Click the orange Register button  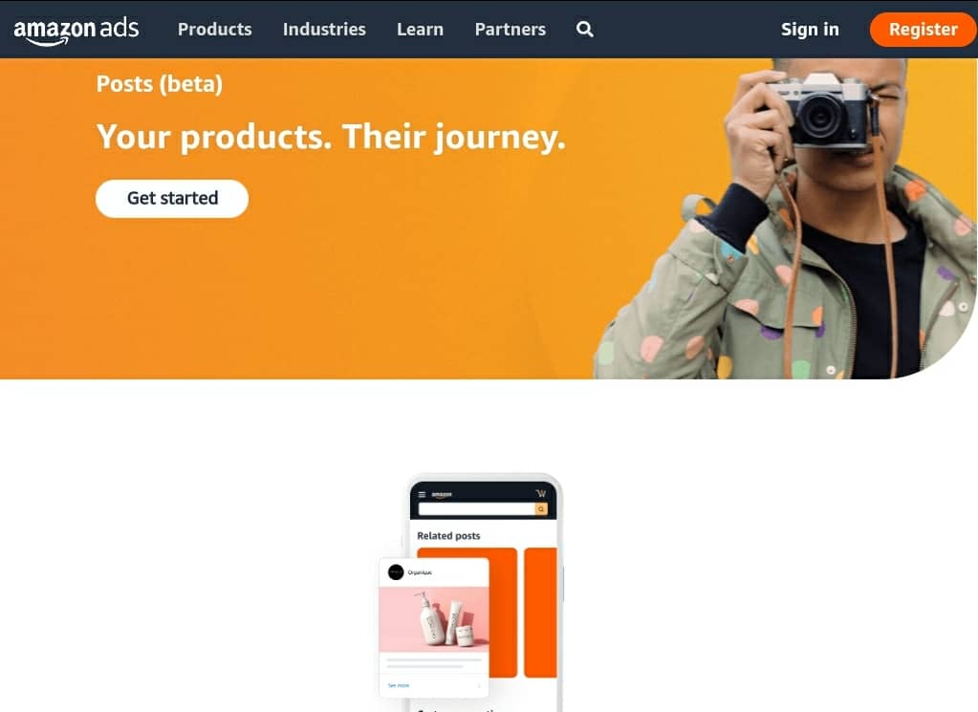tap(924, 30)
